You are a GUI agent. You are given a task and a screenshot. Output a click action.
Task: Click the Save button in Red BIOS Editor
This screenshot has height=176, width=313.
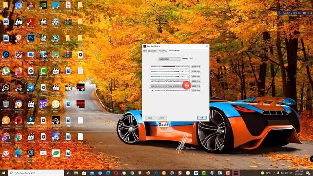point(162,118)
